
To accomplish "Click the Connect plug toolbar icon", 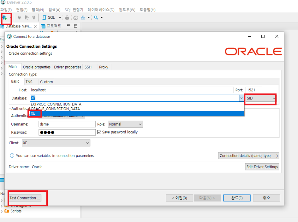I will (19, 18).
